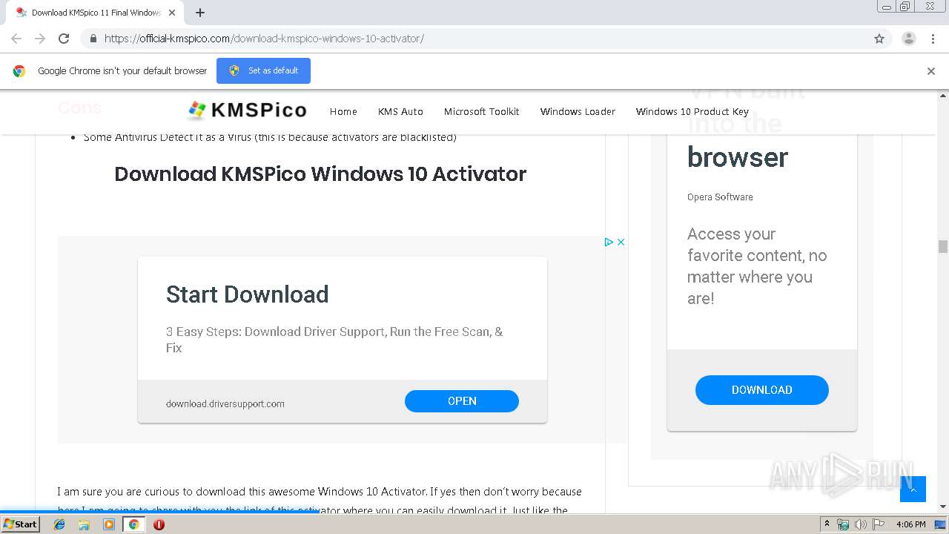Reload the current page
The width and height of the screenshot is (949, 534).
click(x=64, y=39)
